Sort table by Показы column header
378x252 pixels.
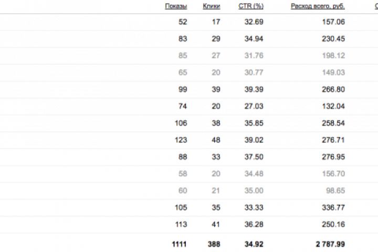(176, 6)
